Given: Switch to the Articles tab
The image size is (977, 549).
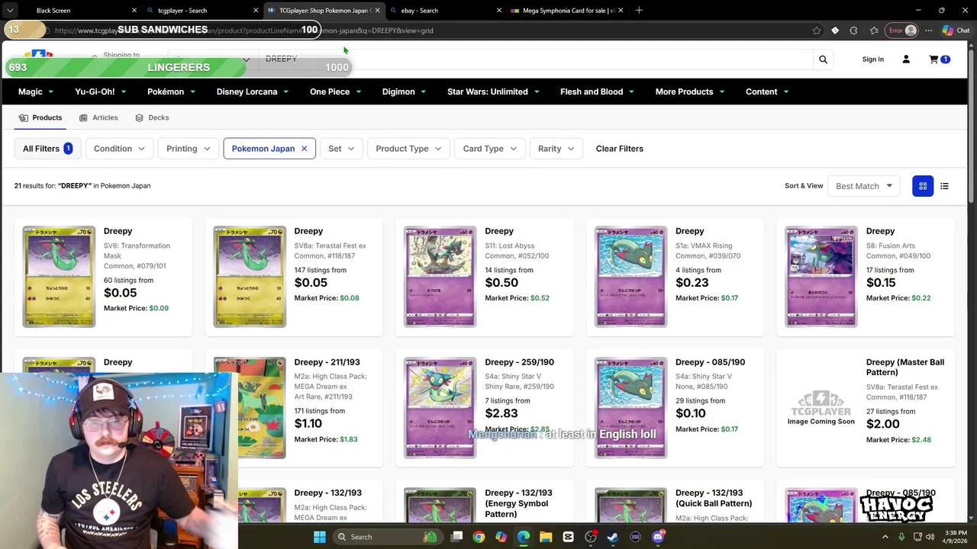Looking at the screenshot, I should click(x=98, y=117).
